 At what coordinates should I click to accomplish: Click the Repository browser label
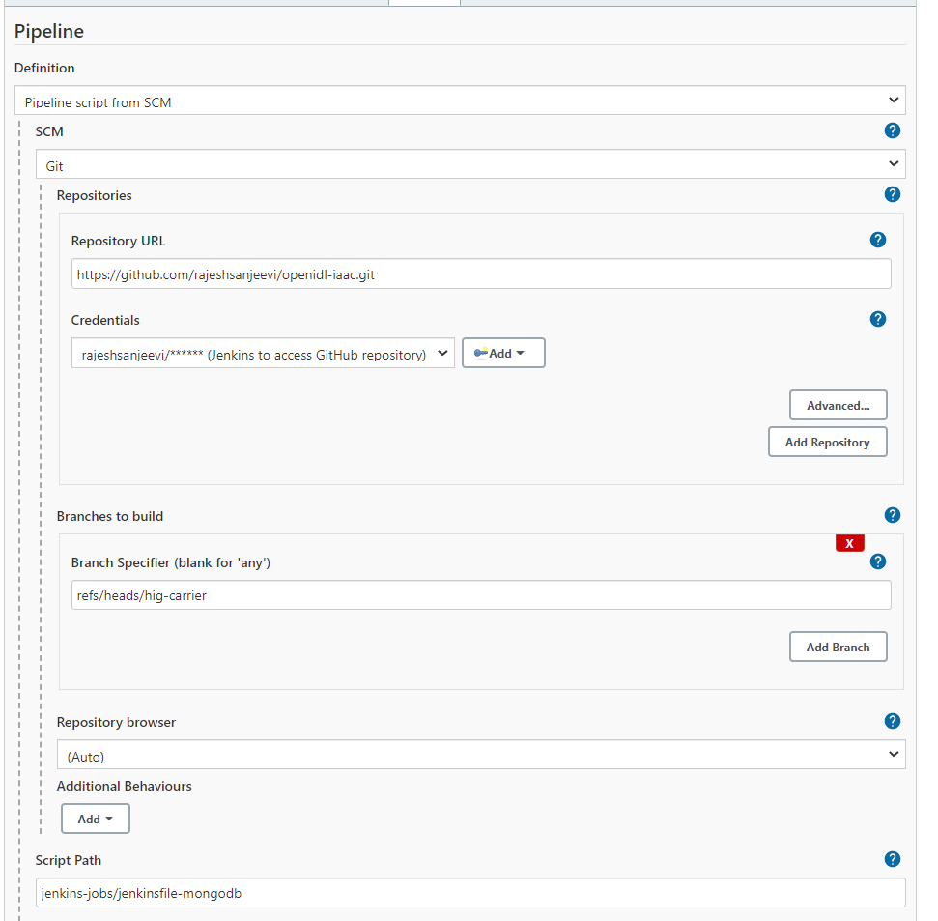pos(116,722)
